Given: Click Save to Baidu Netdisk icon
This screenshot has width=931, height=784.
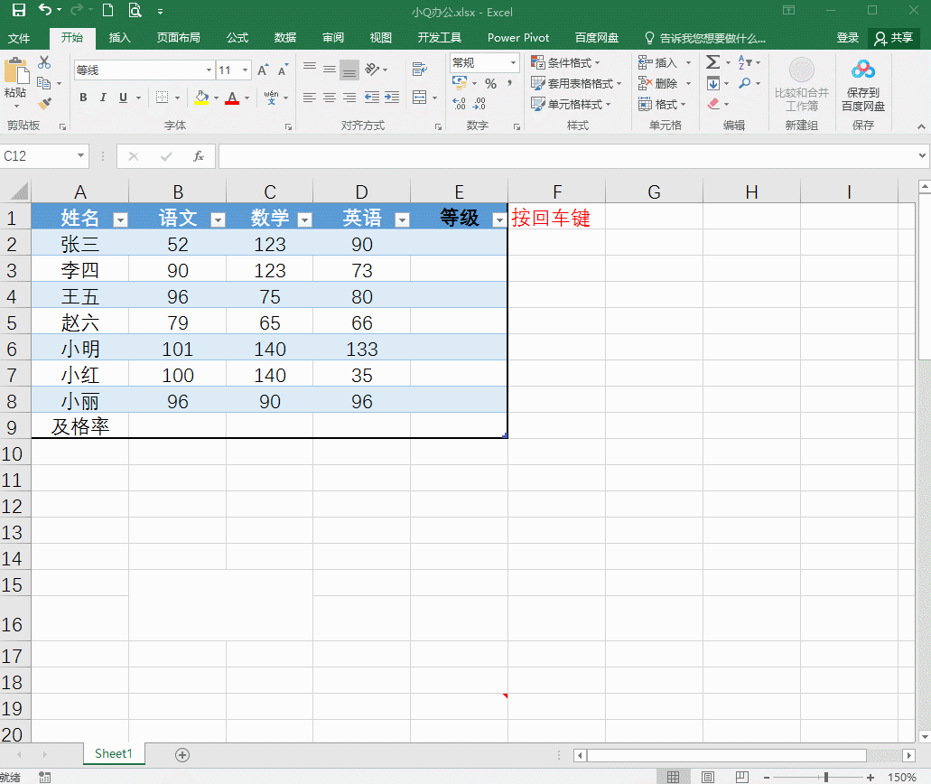Looking at the screenshot, I should click(862, 83).
